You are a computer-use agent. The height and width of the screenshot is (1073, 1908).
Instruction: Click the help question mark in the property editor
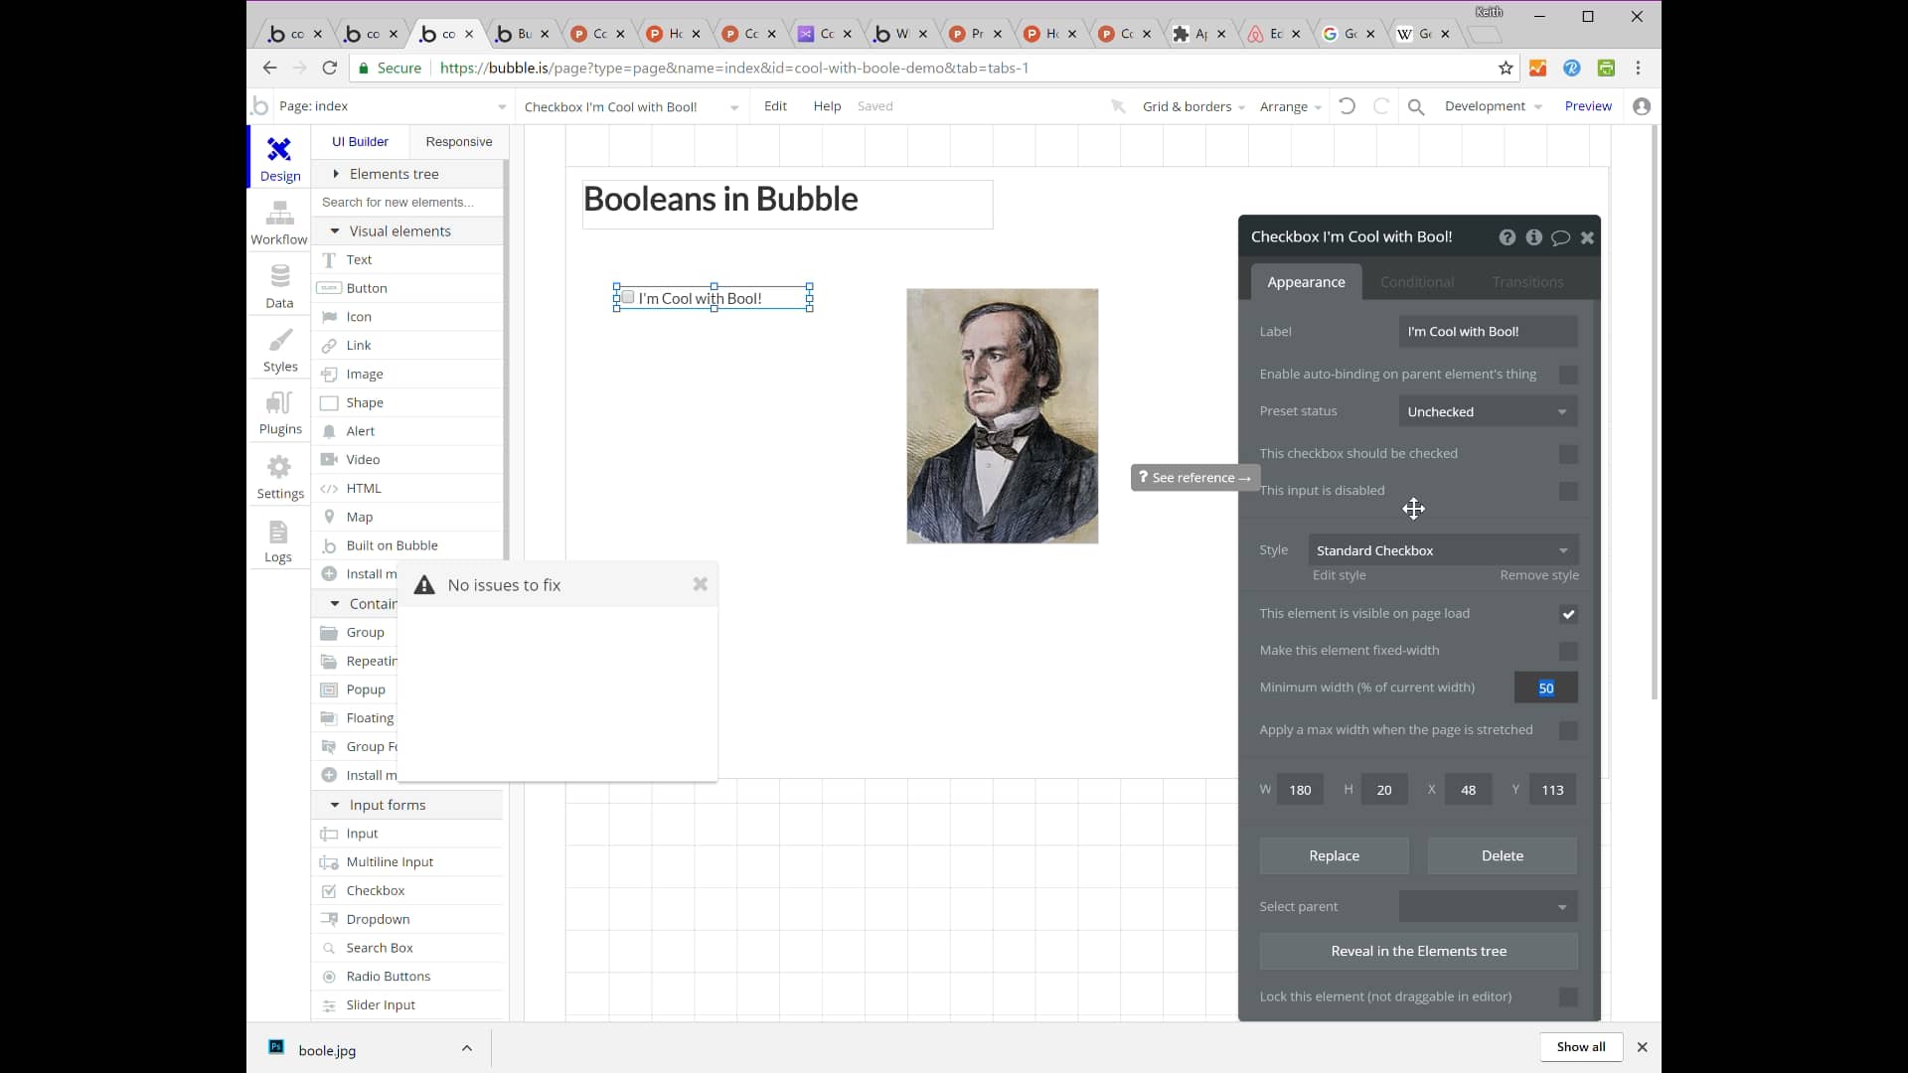coord(1507,237)
